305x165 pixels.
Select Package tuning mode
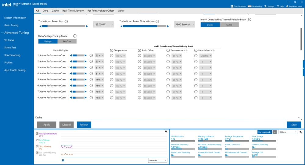(48, 41)
